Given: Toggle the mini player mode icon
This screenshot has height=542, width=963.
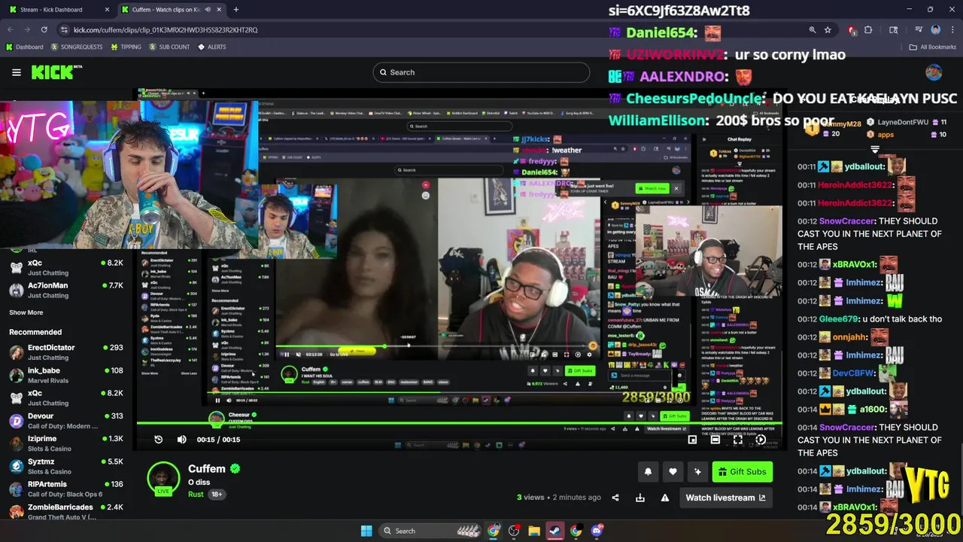Looking at the screenshot, I should 693,440.
